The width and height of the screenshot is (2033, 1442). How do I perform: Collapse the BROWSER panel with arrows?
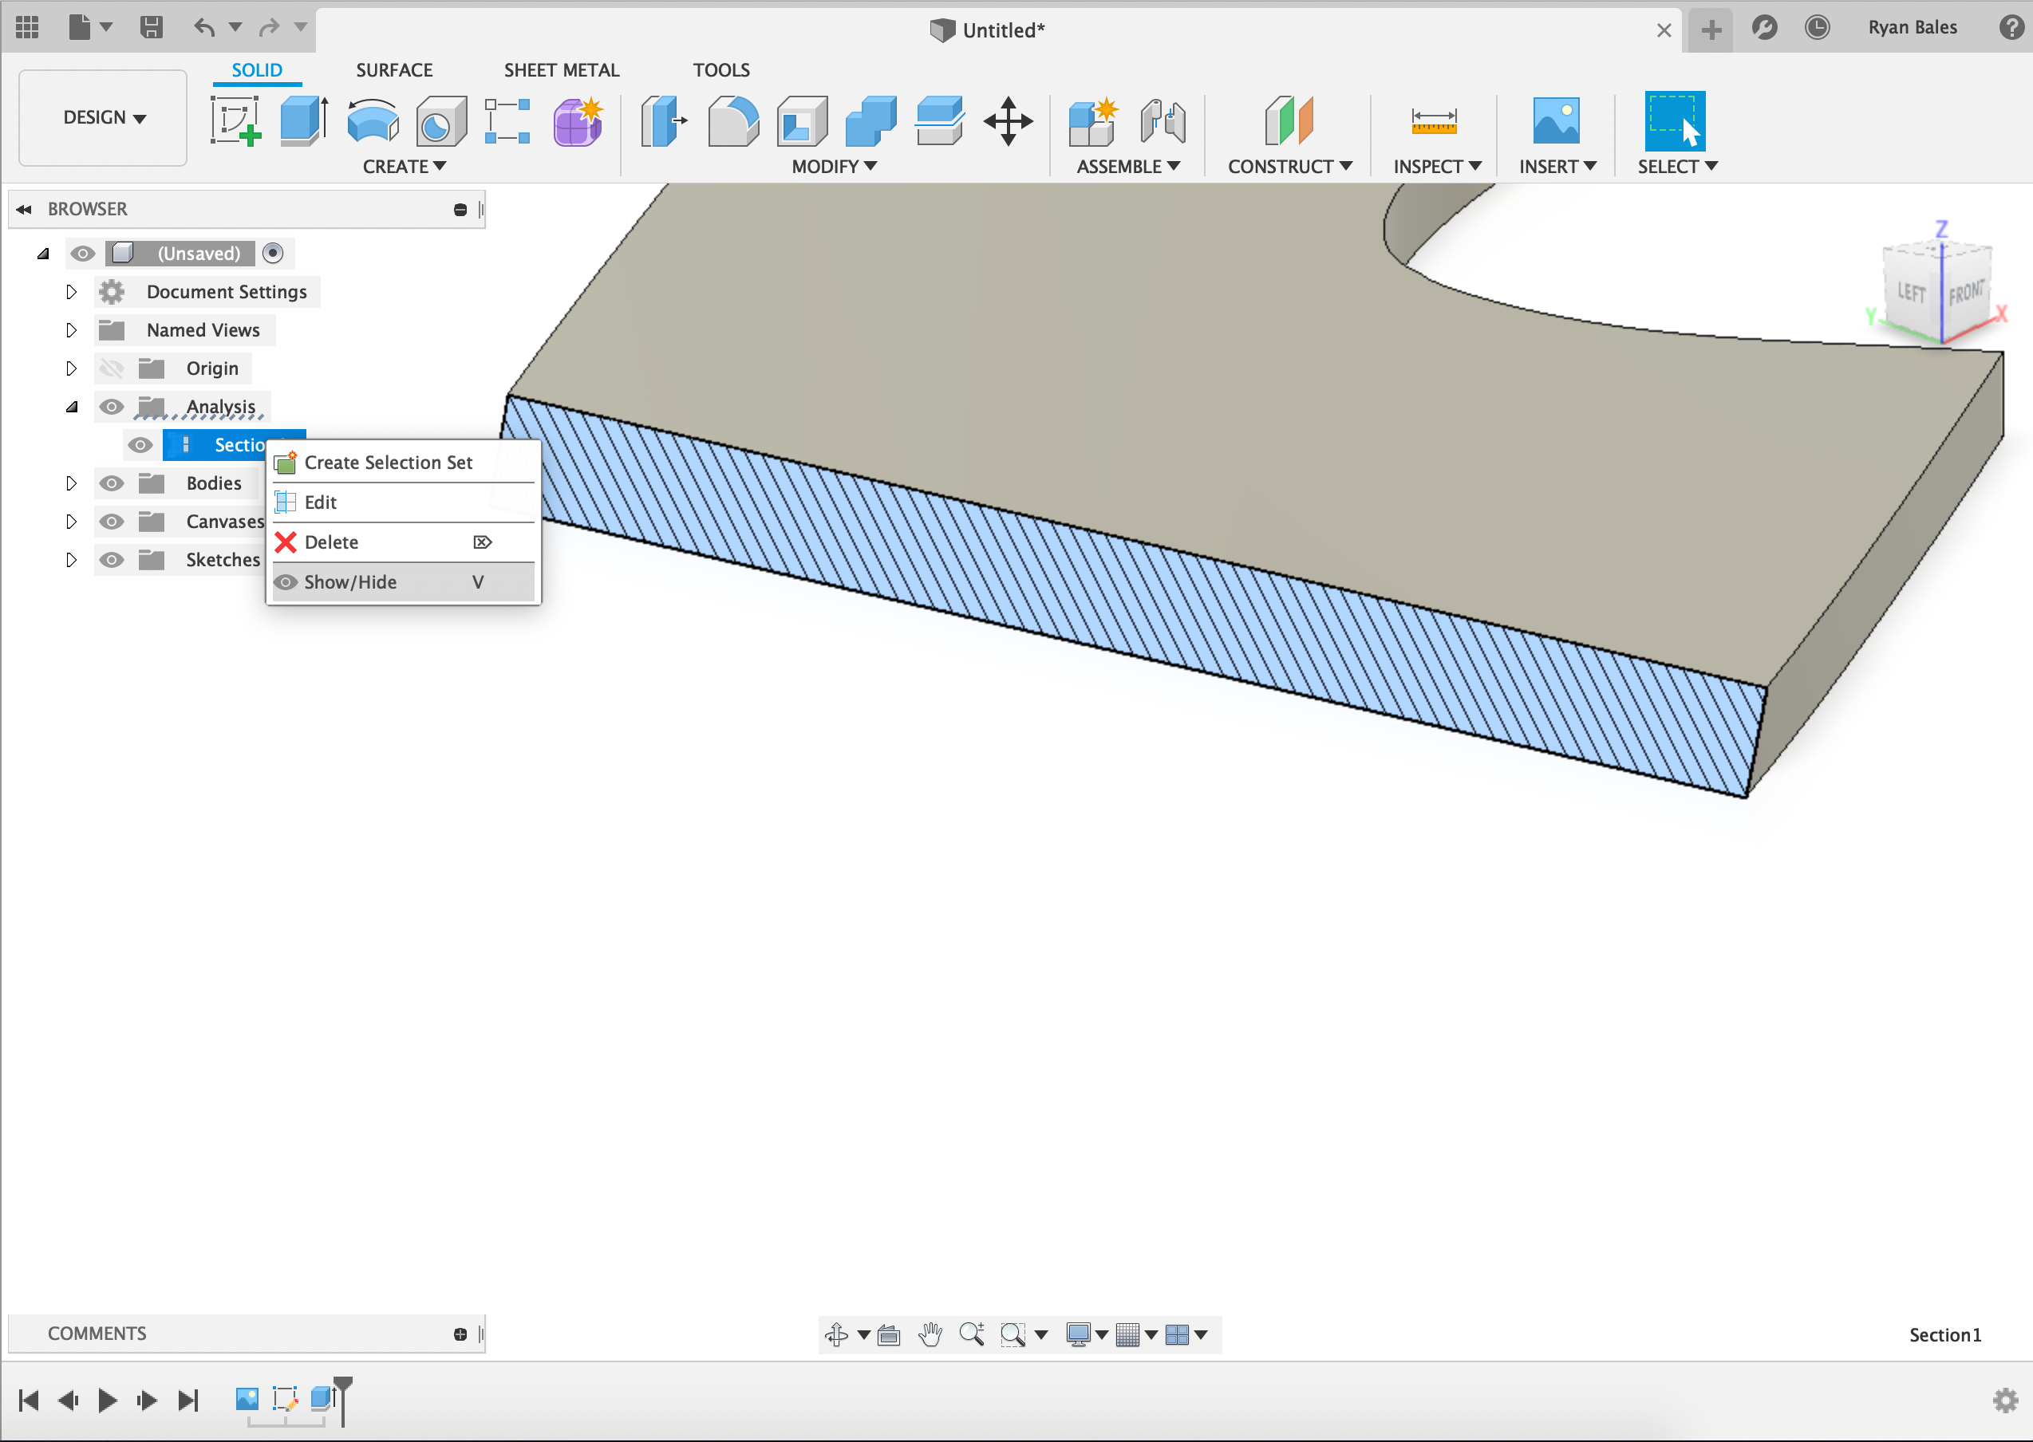[24, 210]
